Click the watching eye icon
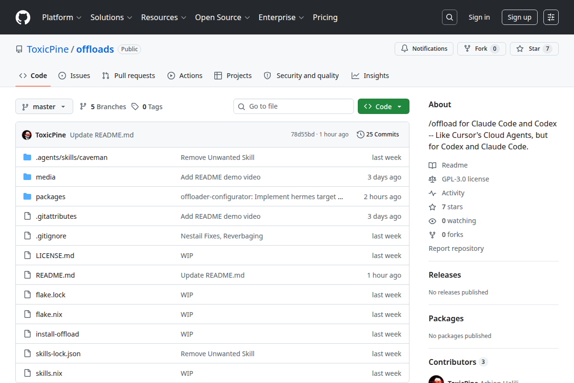Viewport: 574px width, 383px height. 432,221
